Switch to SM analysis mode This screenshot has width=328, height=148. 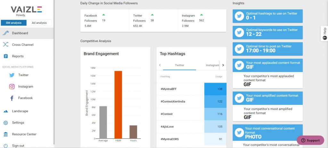point(13,23)
